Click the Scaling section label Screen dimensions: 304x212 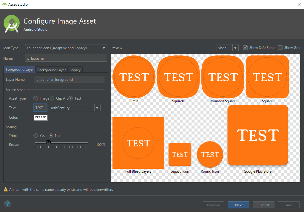coord(11,127)
